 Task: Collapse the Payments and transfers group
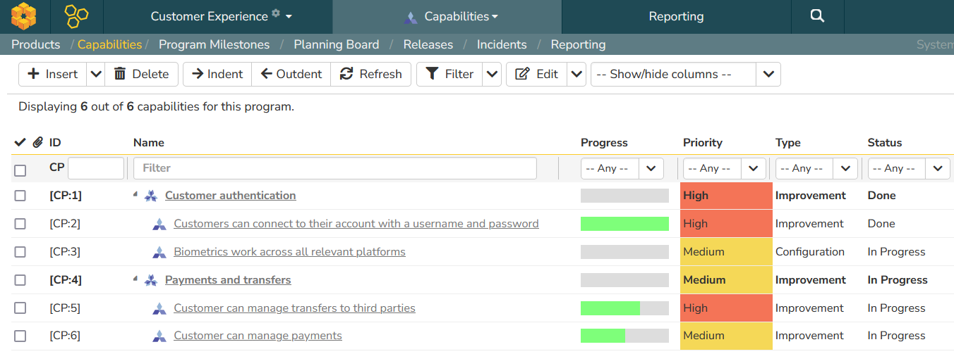(135, 279)
